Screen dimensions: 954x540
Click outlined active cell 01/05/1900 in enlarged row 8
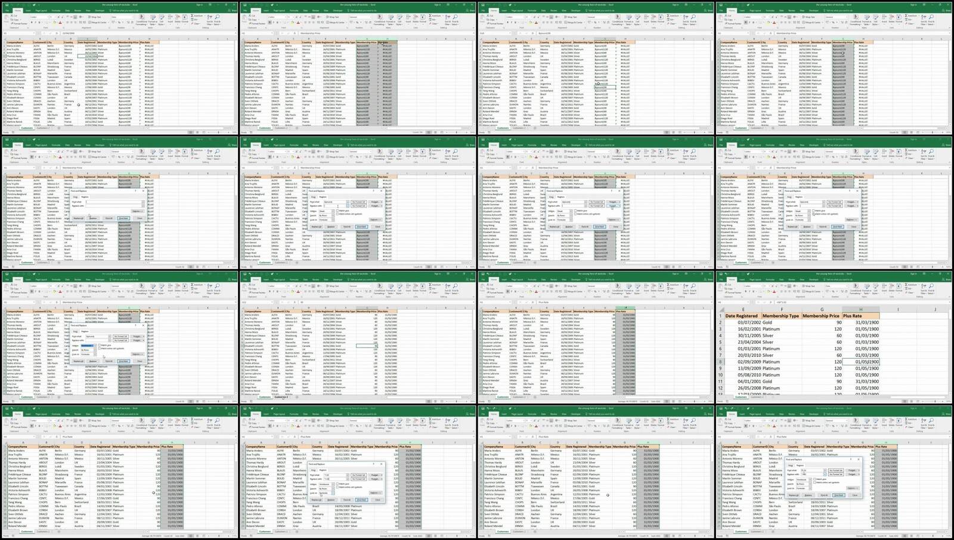coord(860,362)
